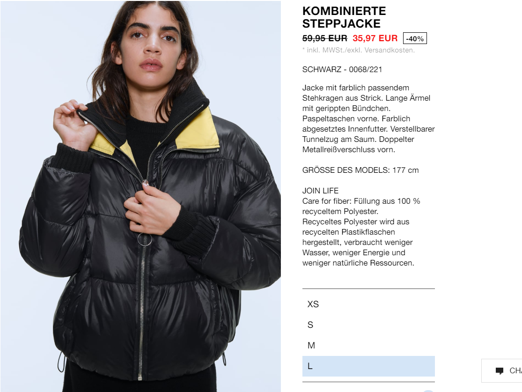Image resolution: width=522 pixels, height=392 pixels.
Task: Click the light blue circle below size list
Action: [428, 391]
